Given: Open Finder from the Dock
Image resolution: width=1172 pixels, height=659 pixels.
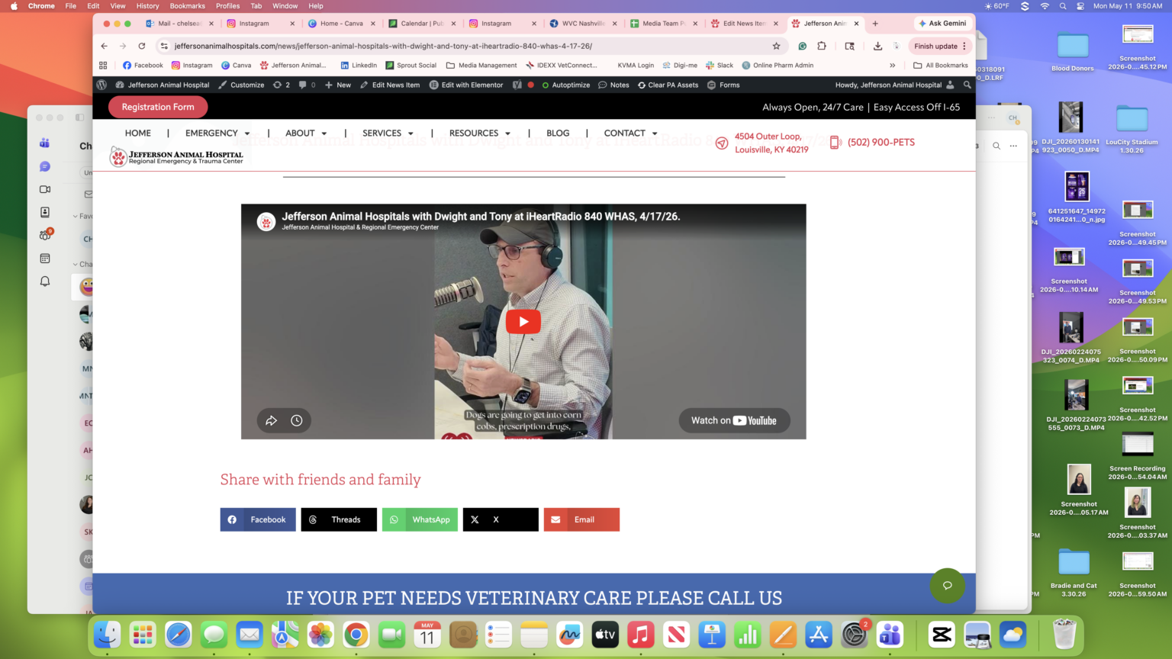Looking at the screenshot, I should coord(107,635).
